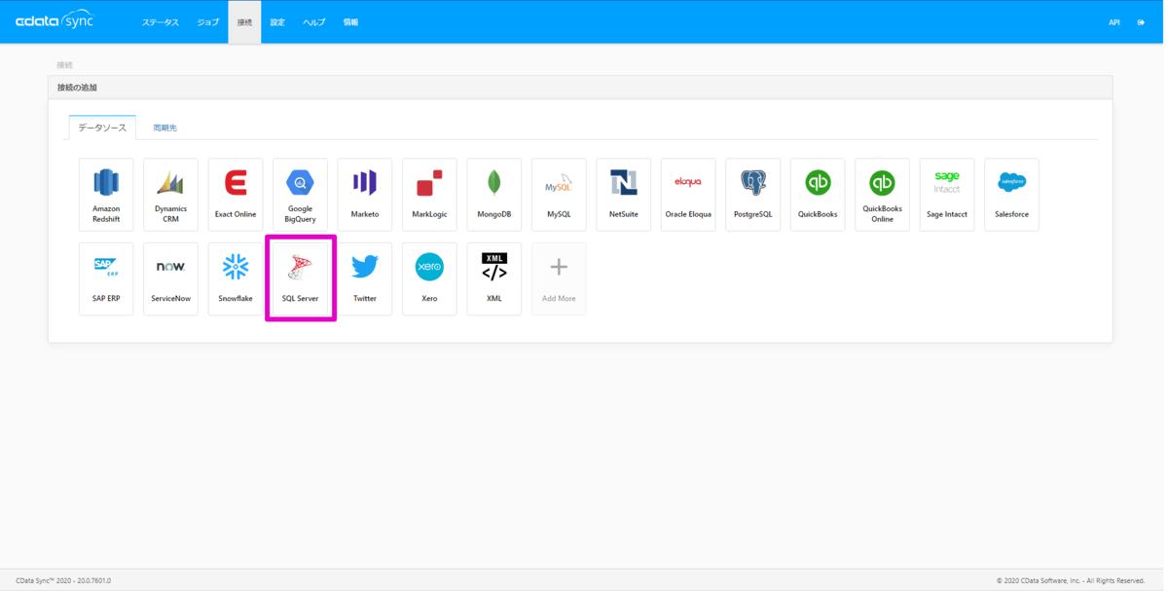Choose the Xero connector tile
Viewport: 1168px width, 591px height.
429,279
